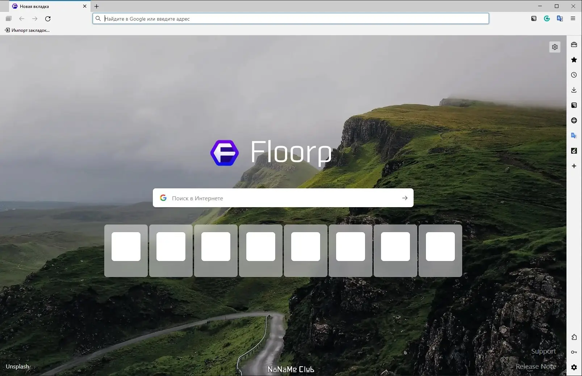Viewport: 582px width, 376px height.
Task: Show Downloads panel in the sidebar
Action: pos(574,90)
